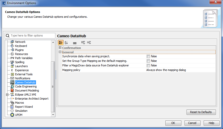The height and width of the screenshot is (129, 223).
Task: Click the Spelling option icon
Action: tap(12, 62)
